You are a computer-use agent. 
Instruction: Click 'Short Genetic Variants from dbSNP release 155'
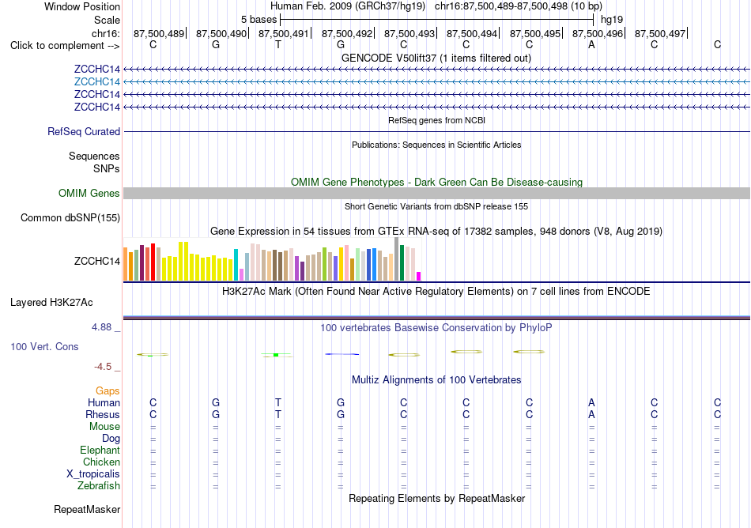pos(436,206)
